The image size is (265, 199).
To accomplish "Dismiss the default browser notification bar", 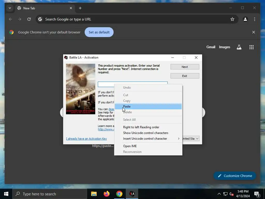I will tap(254, 32).
